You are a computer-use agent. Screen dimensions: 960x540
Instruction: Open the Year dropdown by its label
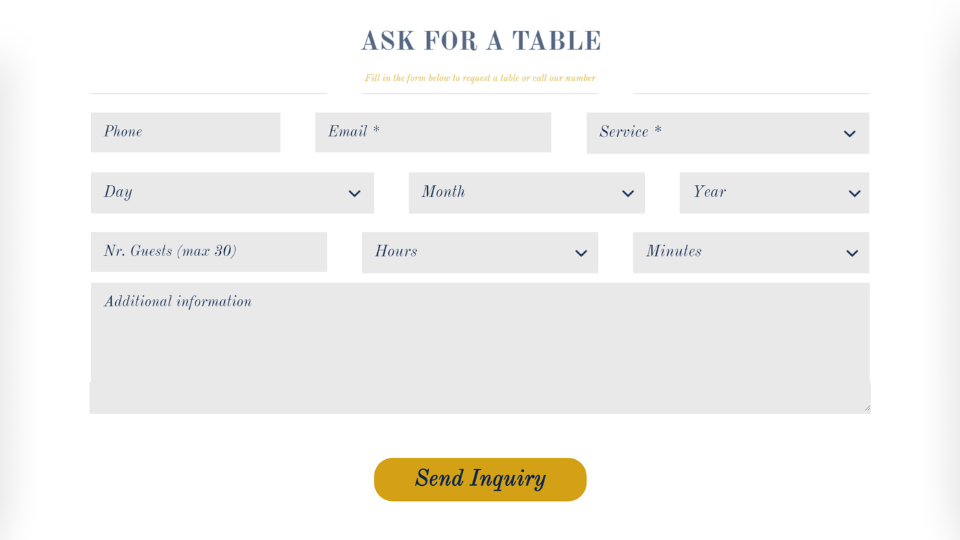coord(709,193)
